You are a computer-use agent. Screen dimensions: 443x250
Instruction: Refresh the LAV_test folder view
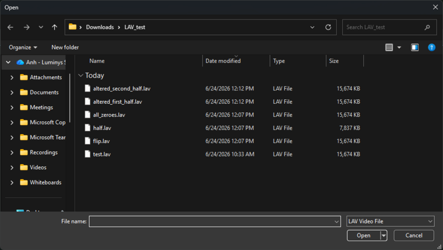click(328, 27)
